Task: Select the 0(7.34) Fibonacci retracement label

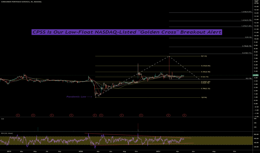Action: pyautogui.click(x=204, y=56)
